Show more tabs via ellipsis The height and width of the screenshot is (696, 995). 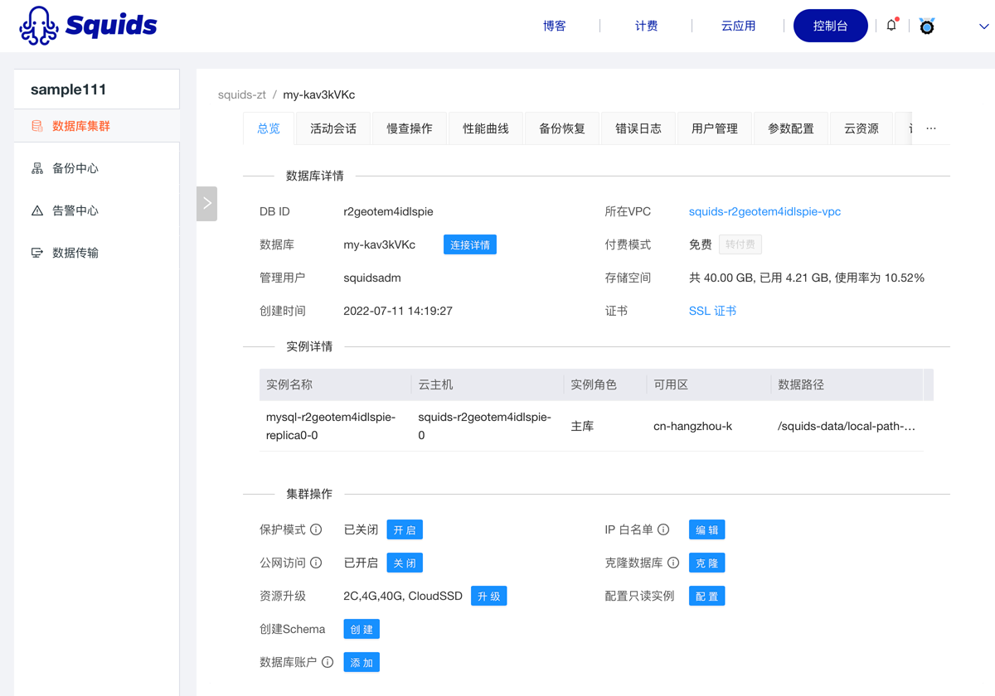(x=931, y=128)
